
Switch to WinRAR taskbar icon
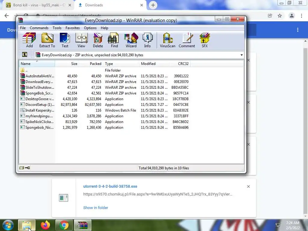pyautogui.click(x=83, y=225)
